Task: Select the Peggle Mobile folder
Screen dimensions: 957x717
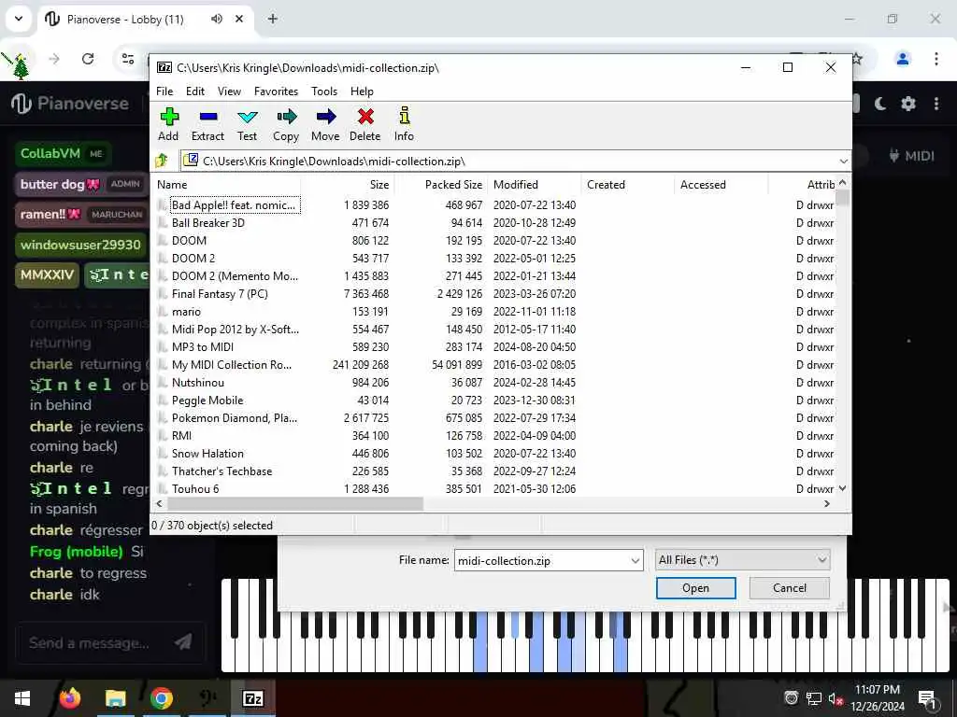Action: click(207, 401)
